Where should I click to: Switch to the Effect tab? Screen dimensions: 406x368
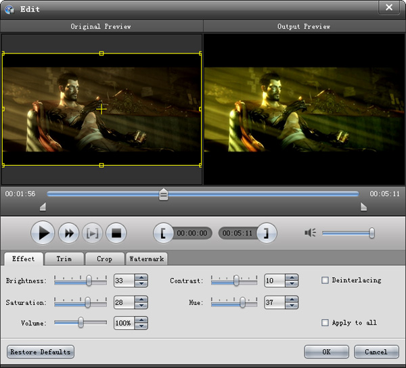tap(23, 259)
